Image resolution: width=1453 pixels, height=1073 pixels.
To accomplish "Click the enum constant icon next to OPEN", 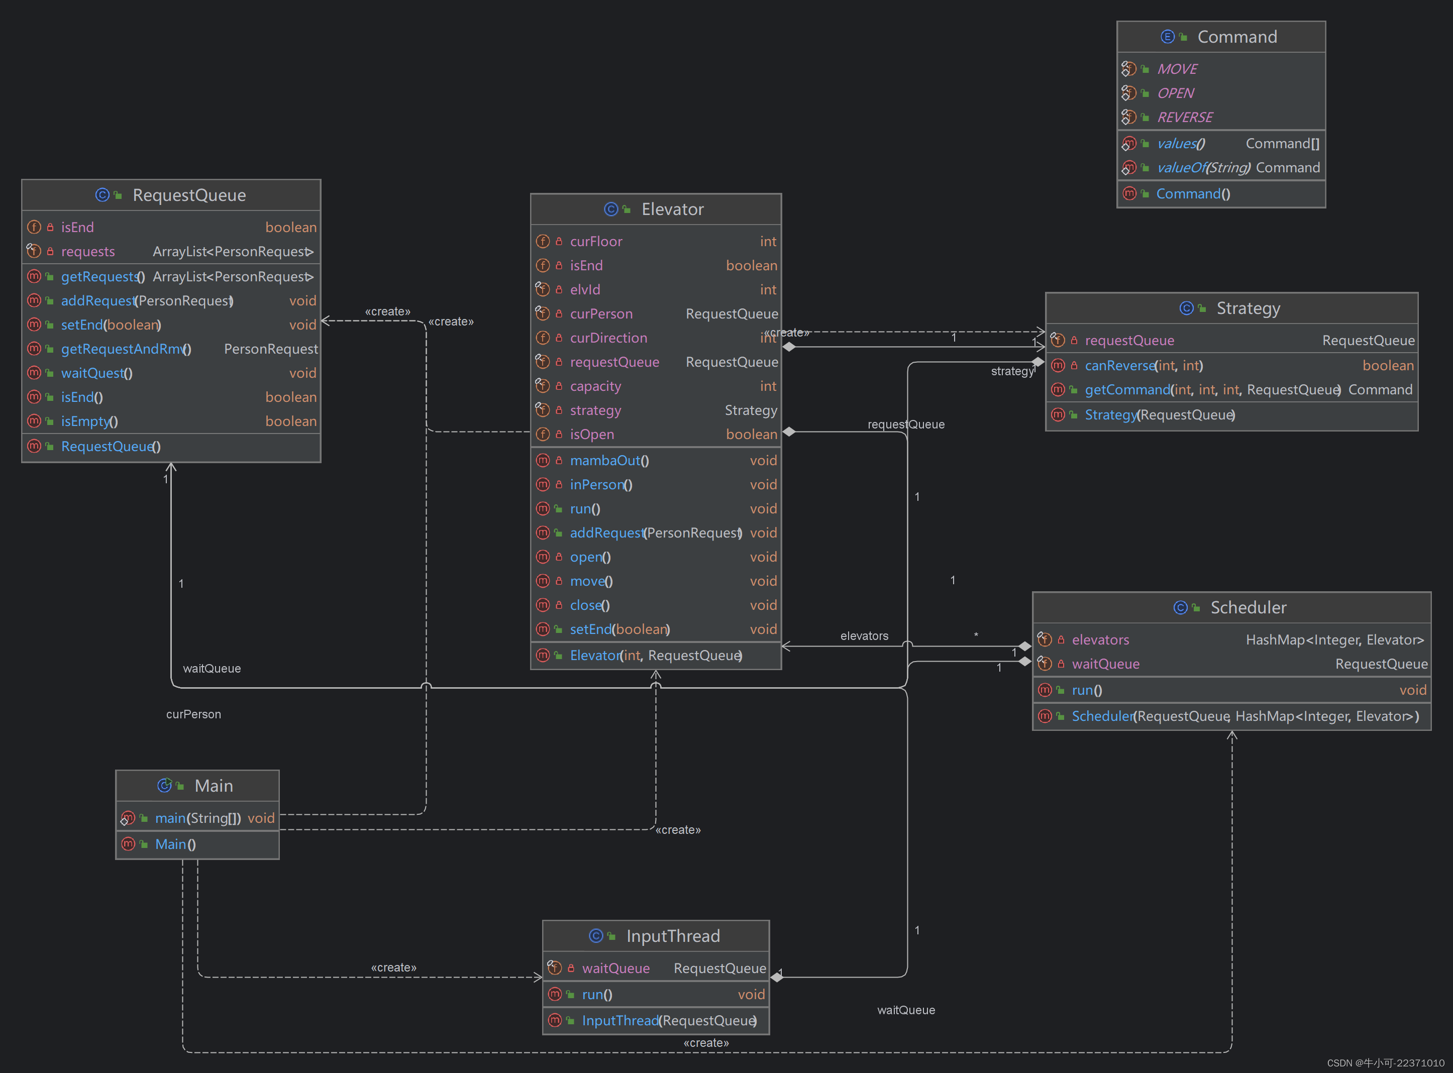I will (1129, 93).
